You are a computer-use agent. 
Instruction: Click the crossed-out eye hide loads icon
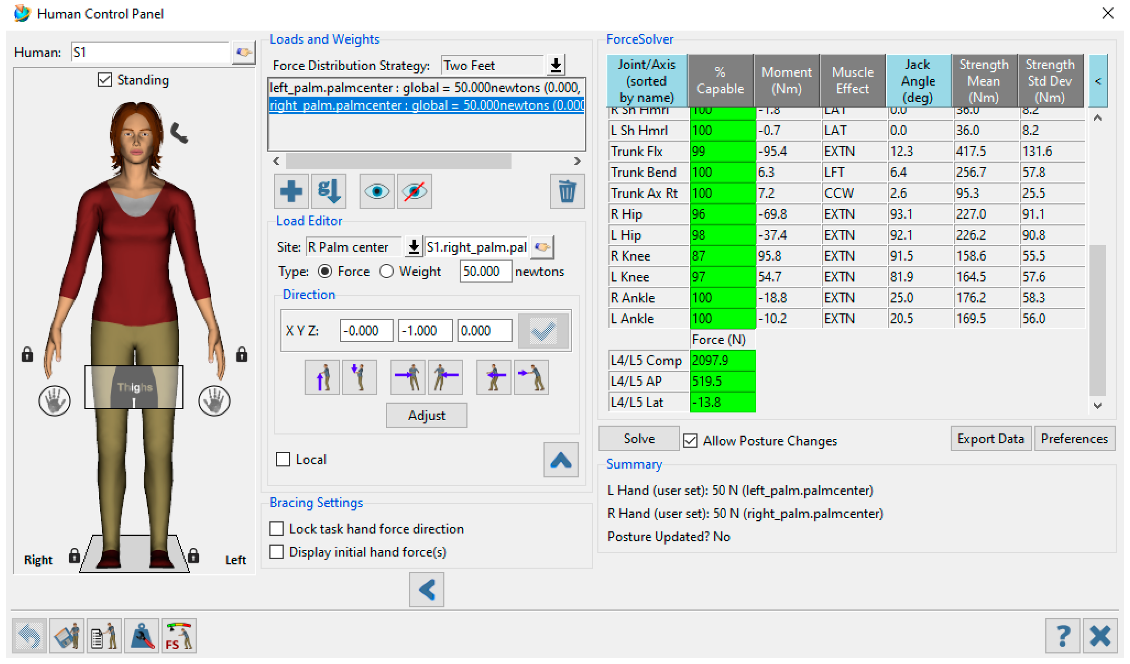tap(414, 191)
